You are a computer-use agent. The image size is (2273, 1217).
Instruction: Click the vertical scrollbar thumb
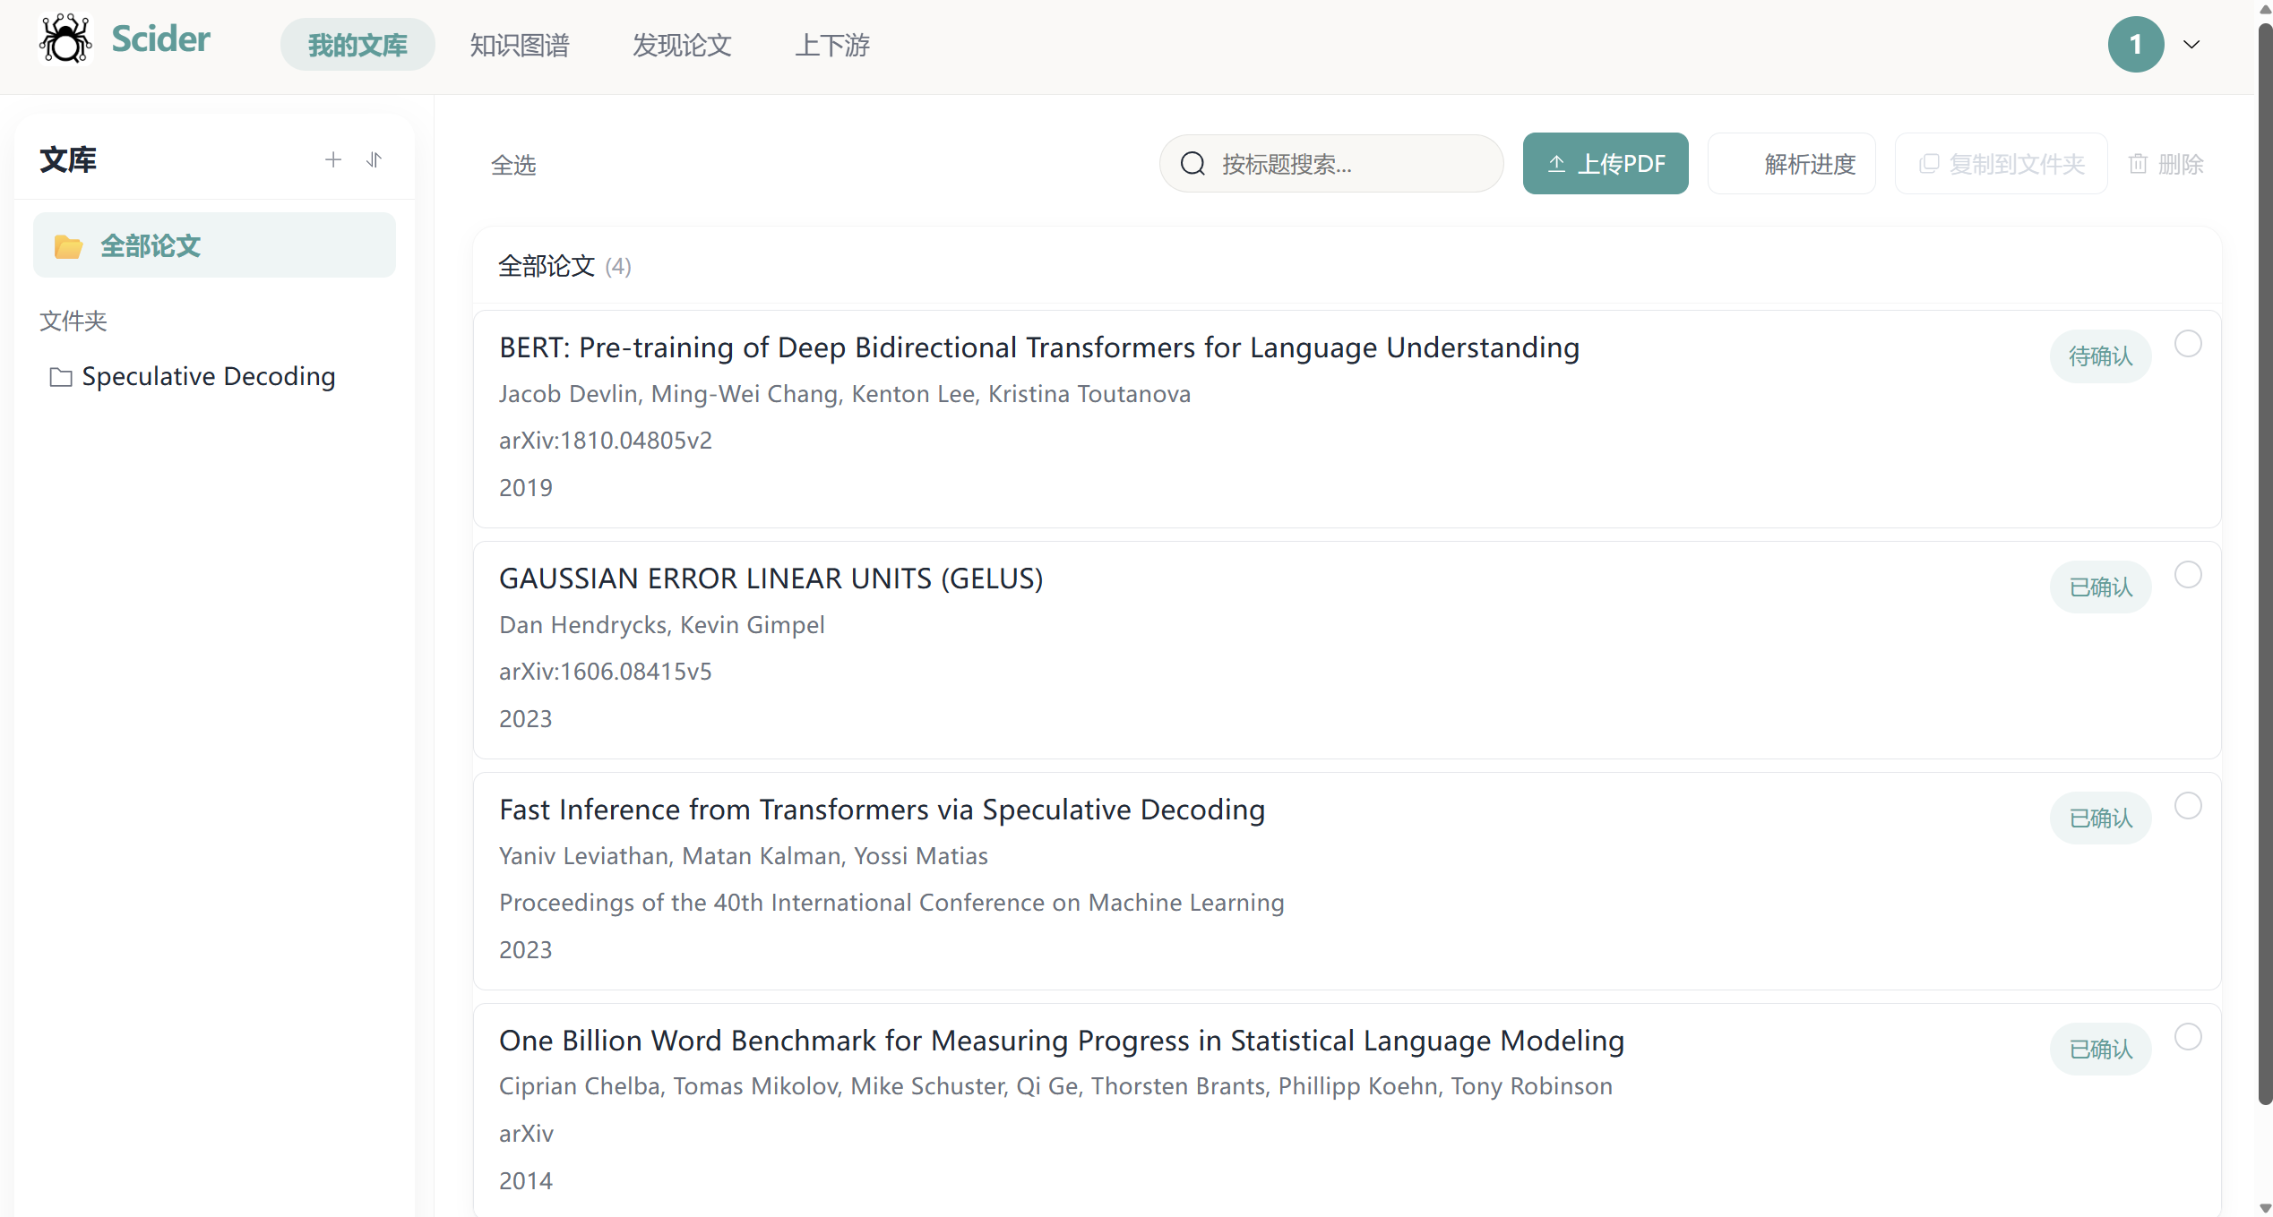coord(2264,564)
